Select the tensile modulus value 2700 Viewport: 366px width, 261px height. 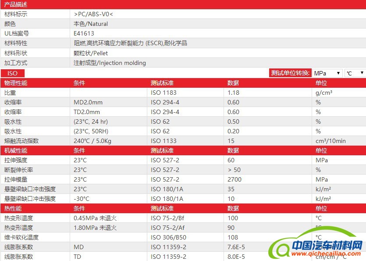(x=235, y=179)
